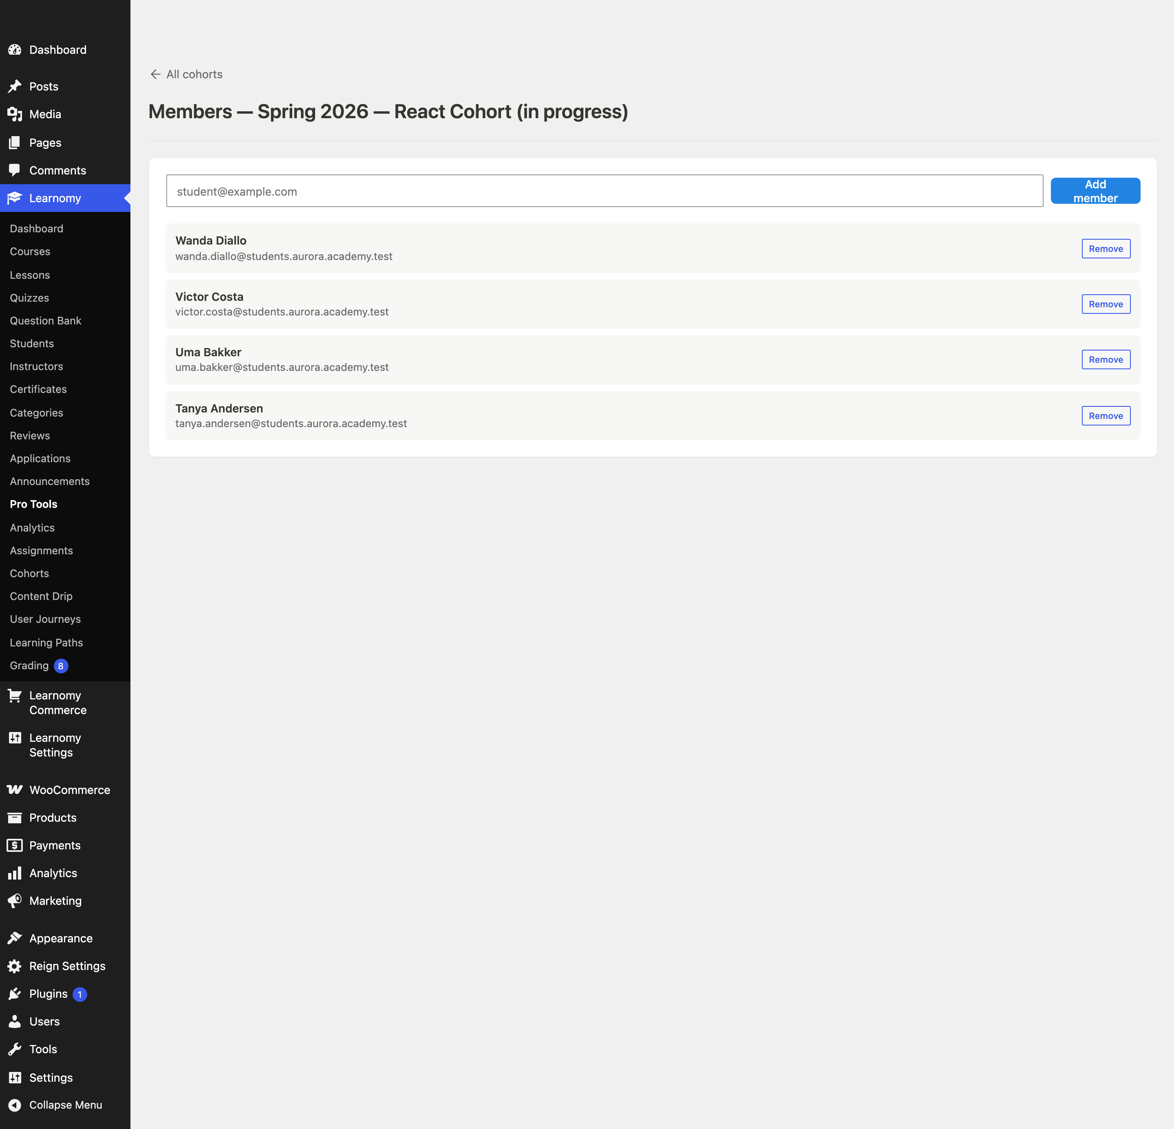Remove Uma Bakker from cohort
1174x1129 pixels.
click(1106, 359)
